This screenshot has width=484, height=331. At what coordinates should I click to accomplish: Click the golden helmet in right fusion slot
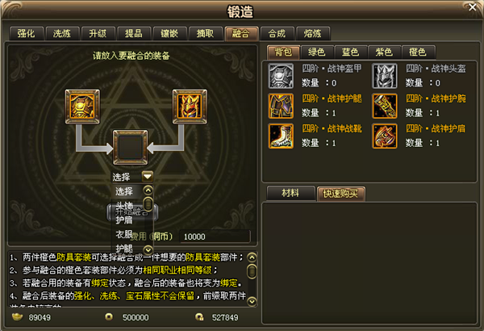coord(190,107)
